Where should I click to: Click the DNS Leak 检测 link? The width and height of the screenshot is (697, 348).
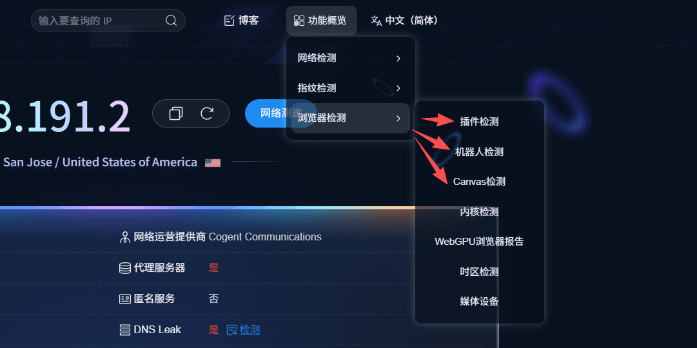tap(250, 330)
